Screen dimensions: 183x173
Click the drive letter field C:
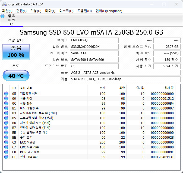point(94,66)
